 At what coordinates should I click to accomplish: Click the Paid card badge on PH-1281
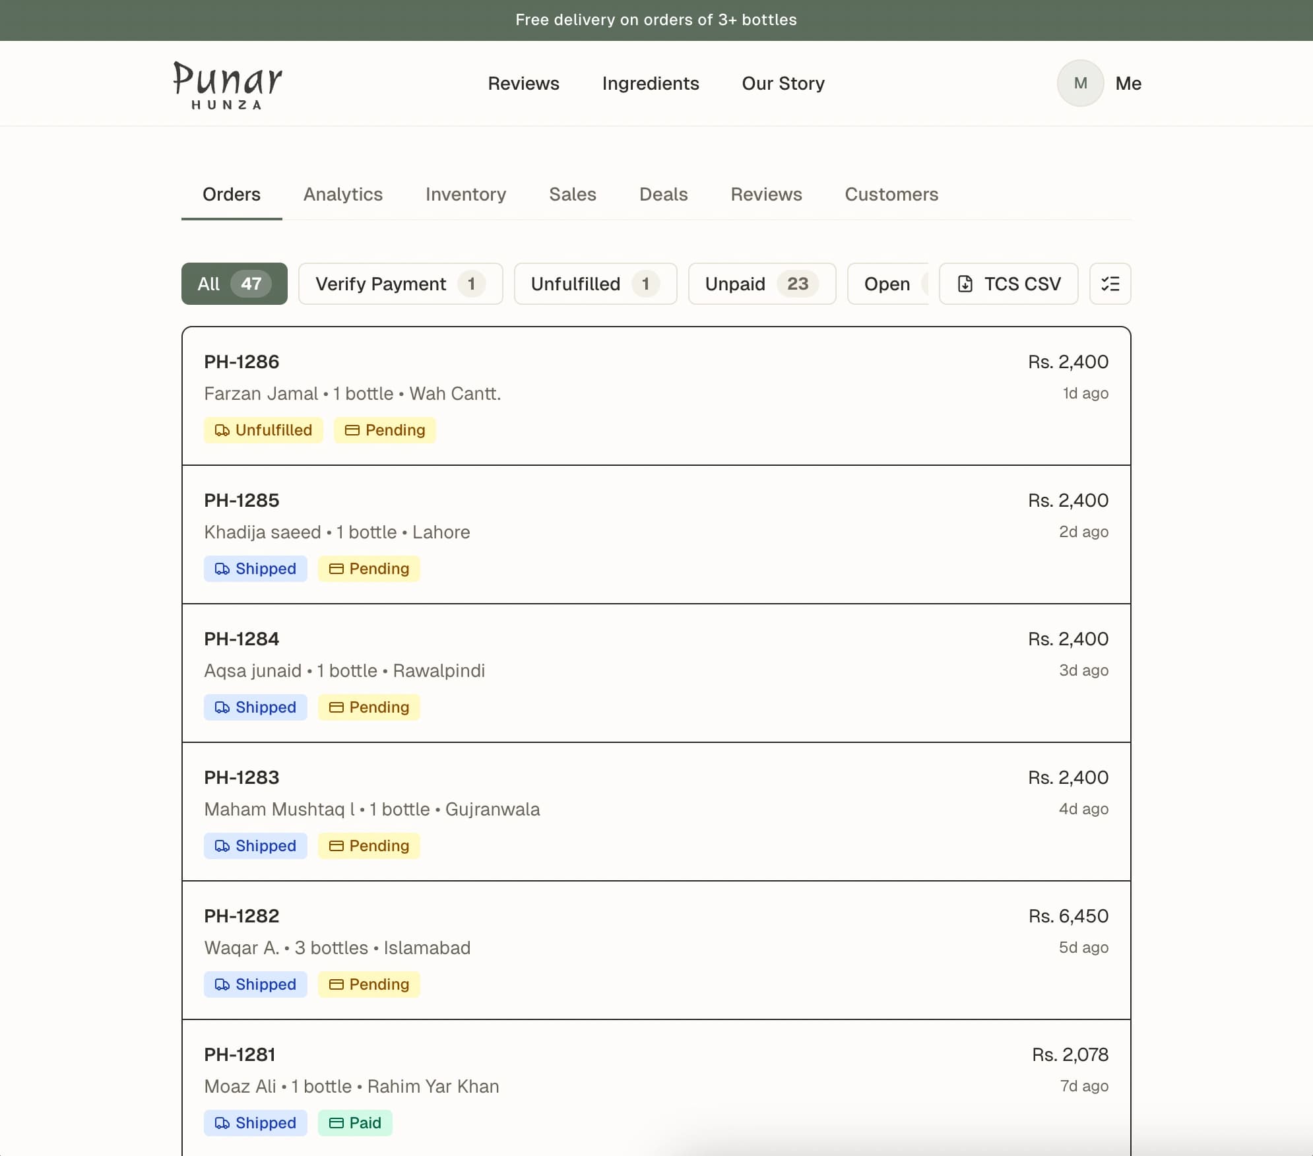[x=355, y=1123]
